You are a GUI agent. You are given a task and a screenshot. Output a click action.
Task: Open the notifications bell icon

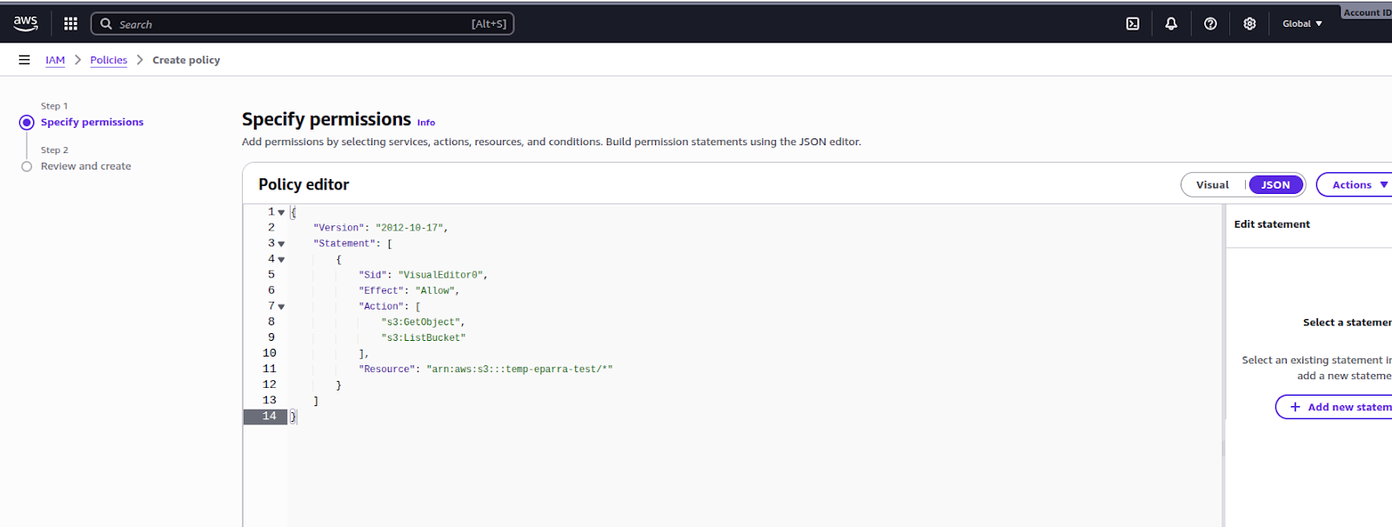click(x=1171, y=23)
